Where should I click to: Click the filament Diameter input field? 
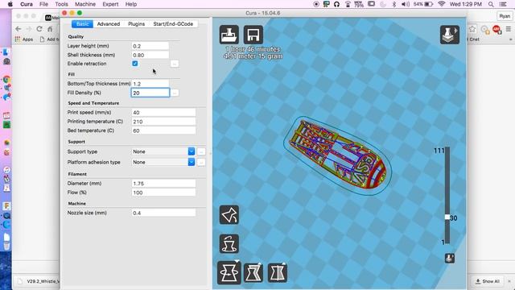click(x=163, y=184)
